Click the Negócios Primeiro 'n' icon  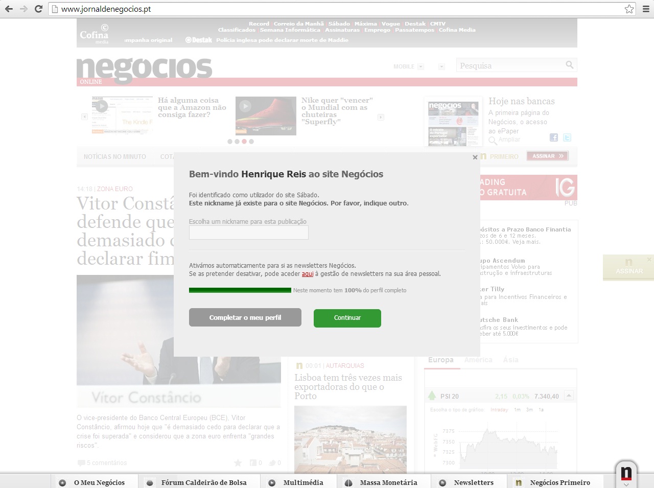[519, 482]
